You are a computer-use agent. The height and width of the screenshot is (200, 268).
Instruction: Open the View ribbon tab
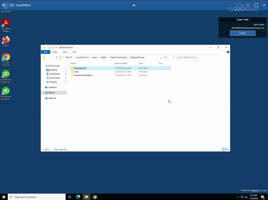[74, 52]
